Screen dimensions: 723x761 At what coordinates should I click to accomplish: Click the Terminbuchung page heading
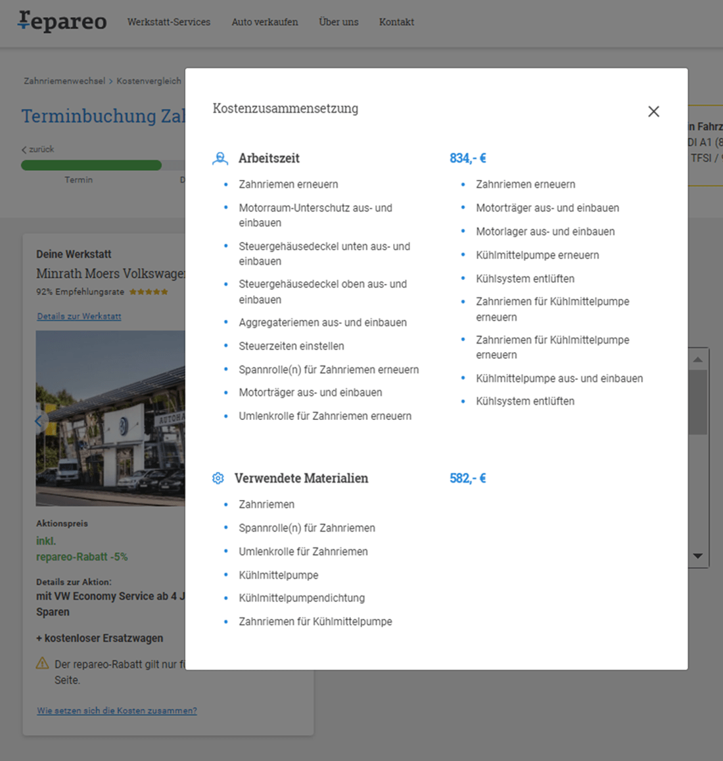click(x=103, y=116)
